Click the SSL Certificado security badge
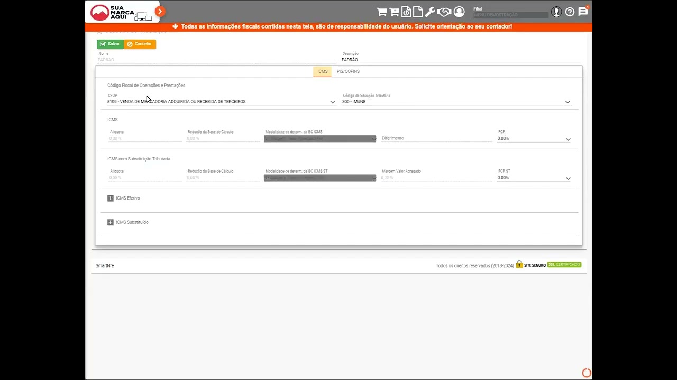Image resolution: width=677 pixels, height=380 pixels. click(564, 264)
